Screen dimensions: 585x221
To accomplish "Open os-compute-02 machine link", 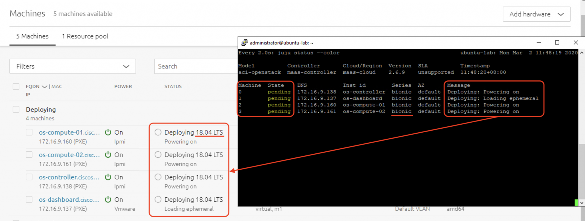I will pos(69,155).
